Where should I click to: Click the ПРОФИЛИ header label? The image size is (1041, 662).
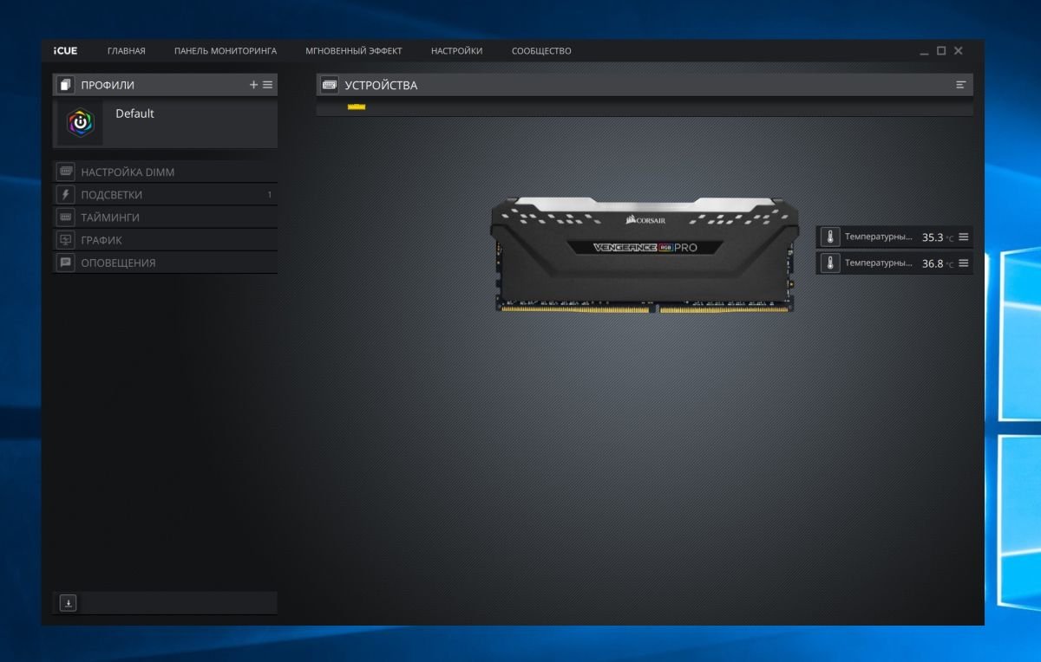108,85
